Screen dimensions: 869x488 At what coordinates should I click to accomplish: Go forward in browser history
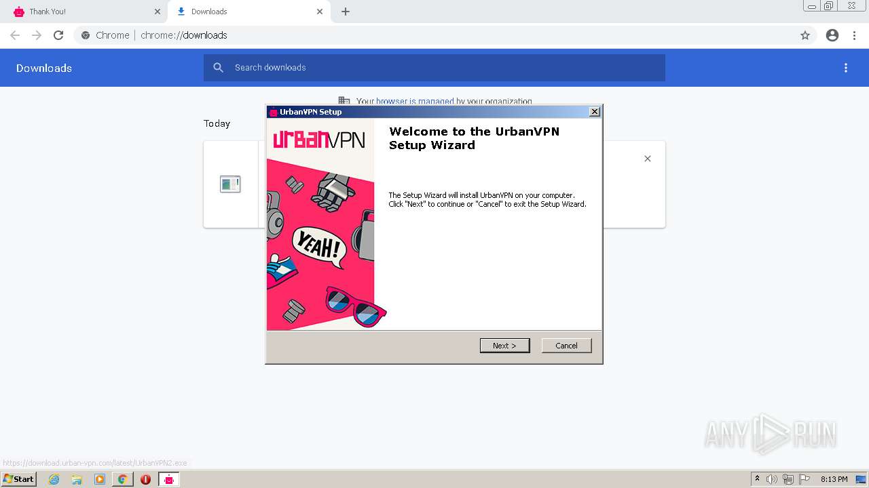pos(37,35)
